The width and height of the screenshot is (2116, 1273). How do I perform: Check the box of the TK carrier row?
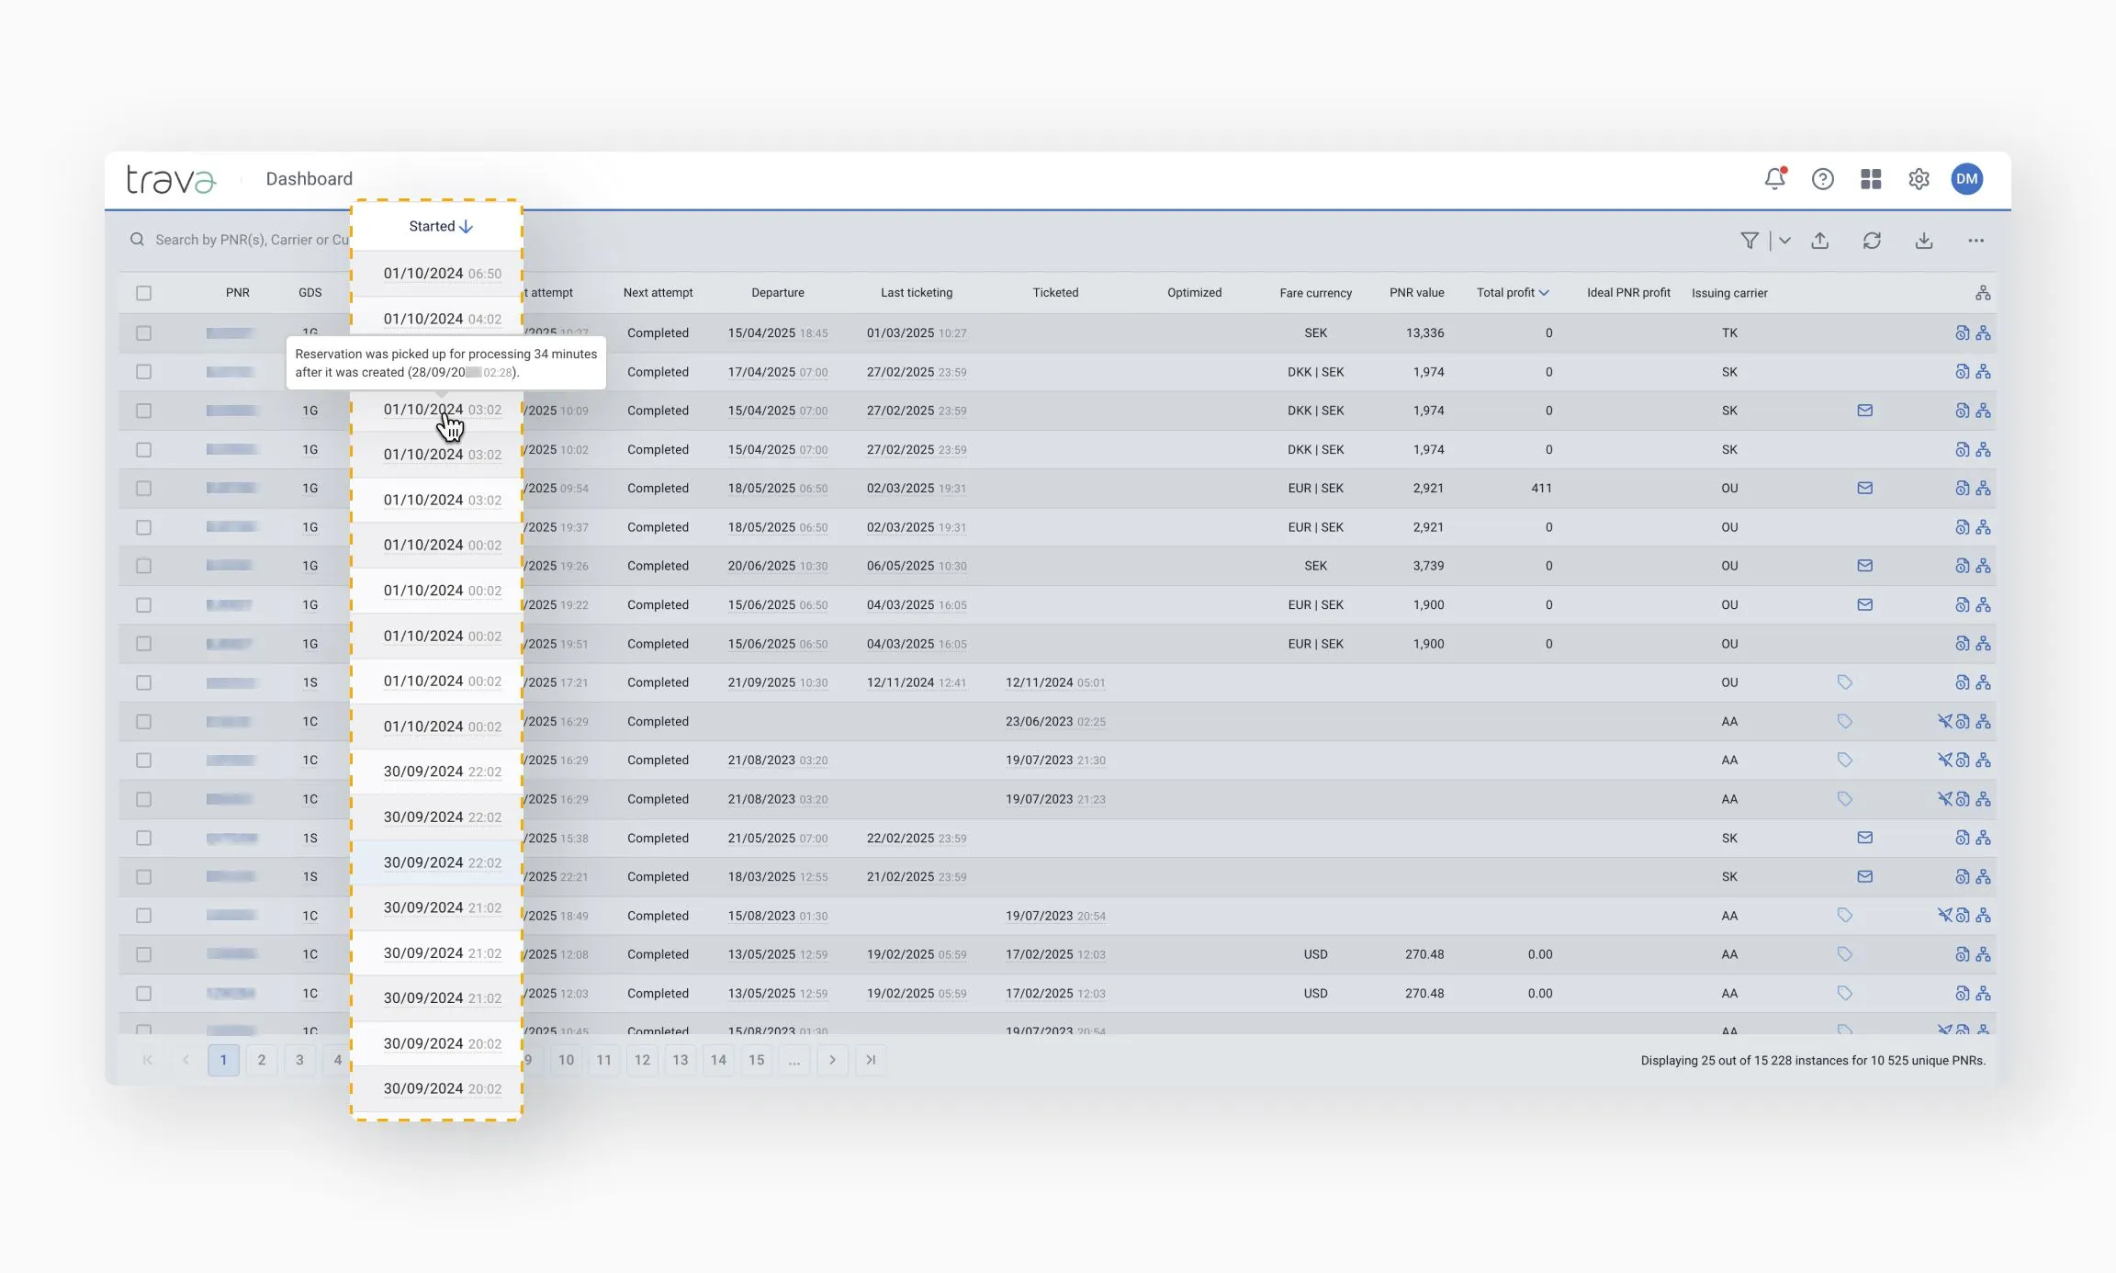coord(143,333)
